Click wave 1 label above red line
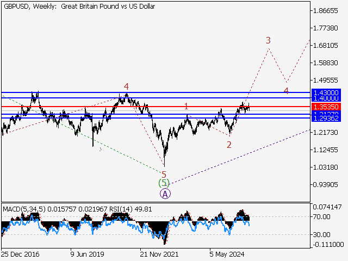The height and width of the screenshot is (261, 348). pos(186,107)
